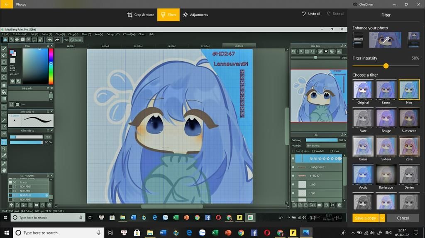This screenshot has width=425, height=238.
Task: Click Undo all in Photos editor
Action: pyautogui.click(x=311, y=14)
